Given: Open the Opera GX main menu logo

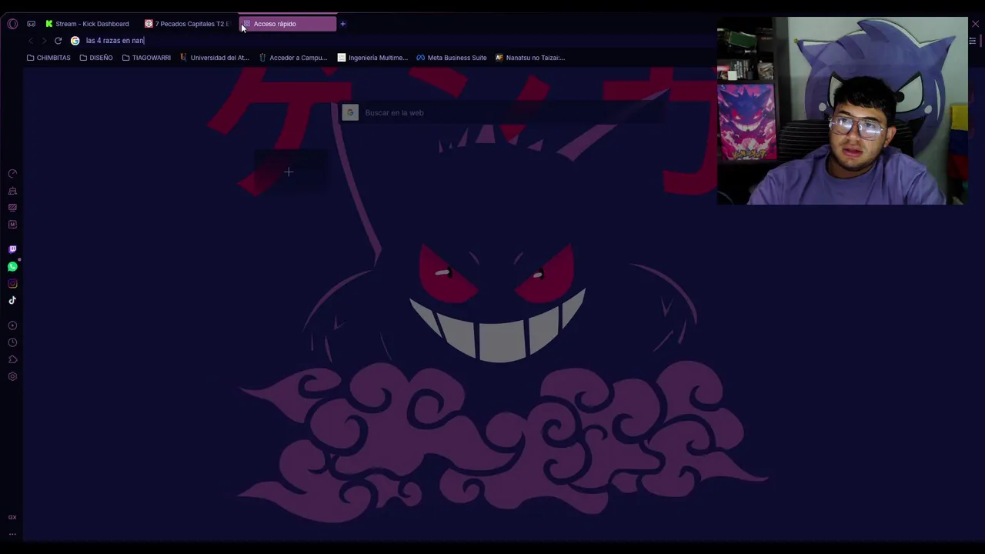Looking at the screenshot, I should click(x=12, y=24).
